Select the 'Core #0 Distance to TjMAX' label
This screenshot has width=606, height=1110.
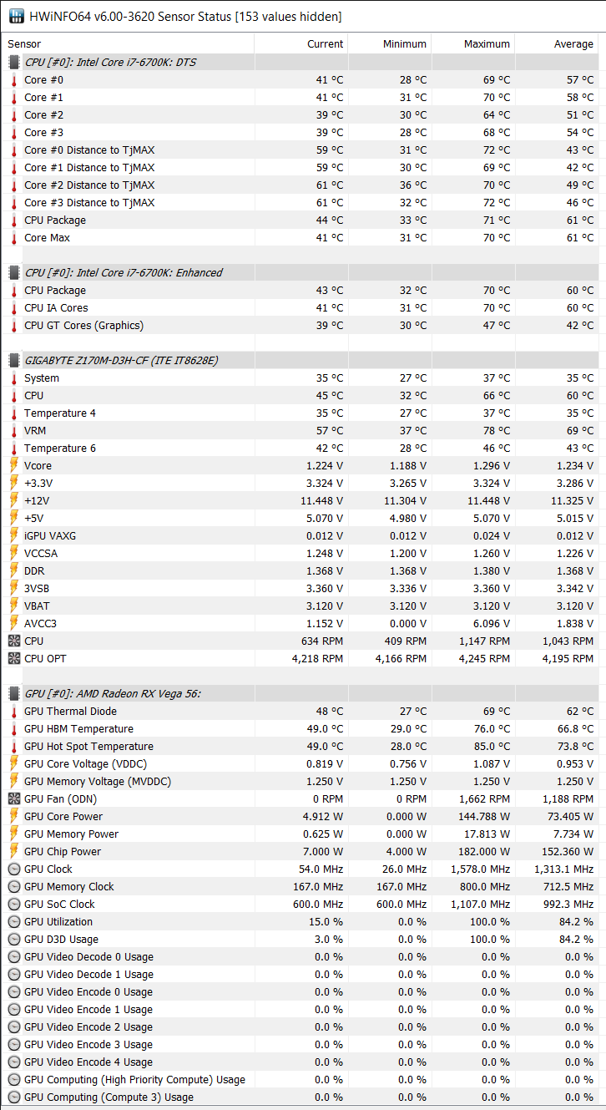tap(89, 150)
